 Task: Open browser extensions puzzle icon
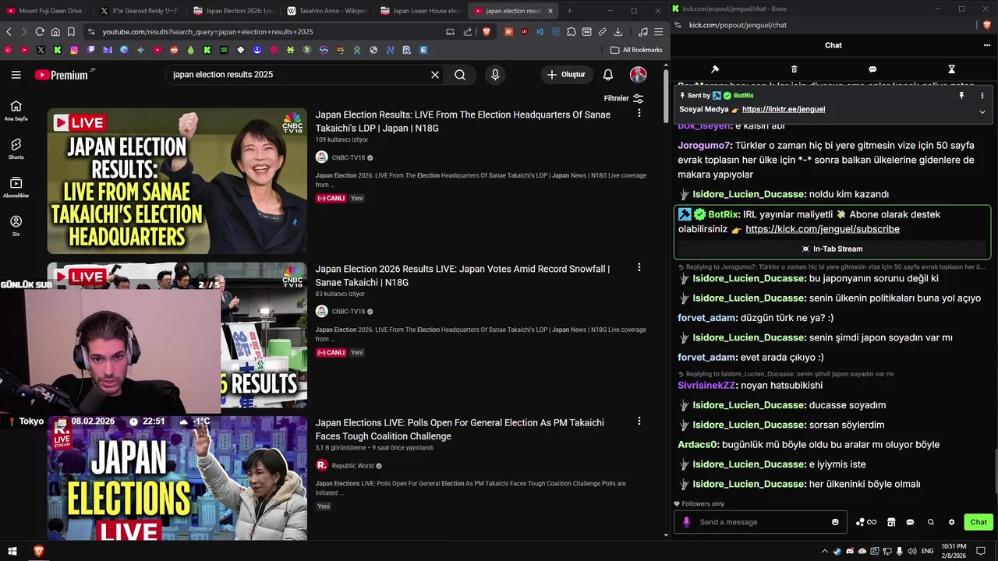point(572,32)
